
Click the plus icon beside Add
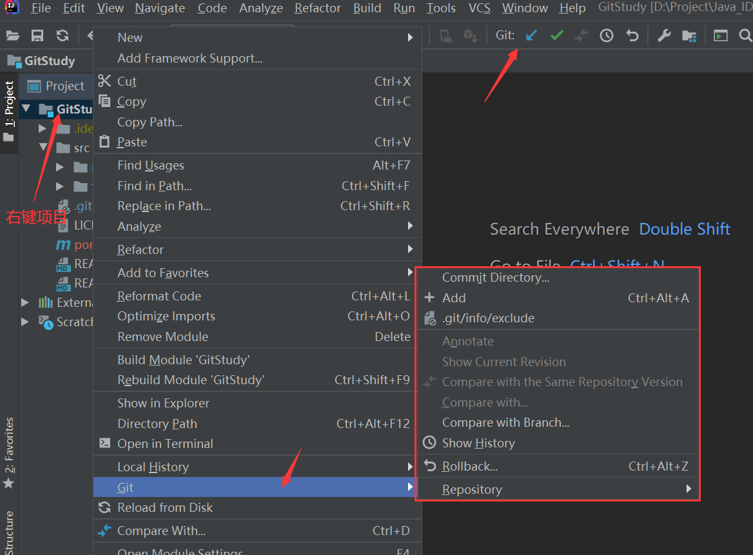pyautogui.click(x=429, y=298)
